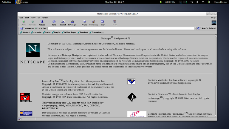Click the 800 MHz CPU frequency indicator
This screenshot has height=129, width=229.
tap(170, 2)
